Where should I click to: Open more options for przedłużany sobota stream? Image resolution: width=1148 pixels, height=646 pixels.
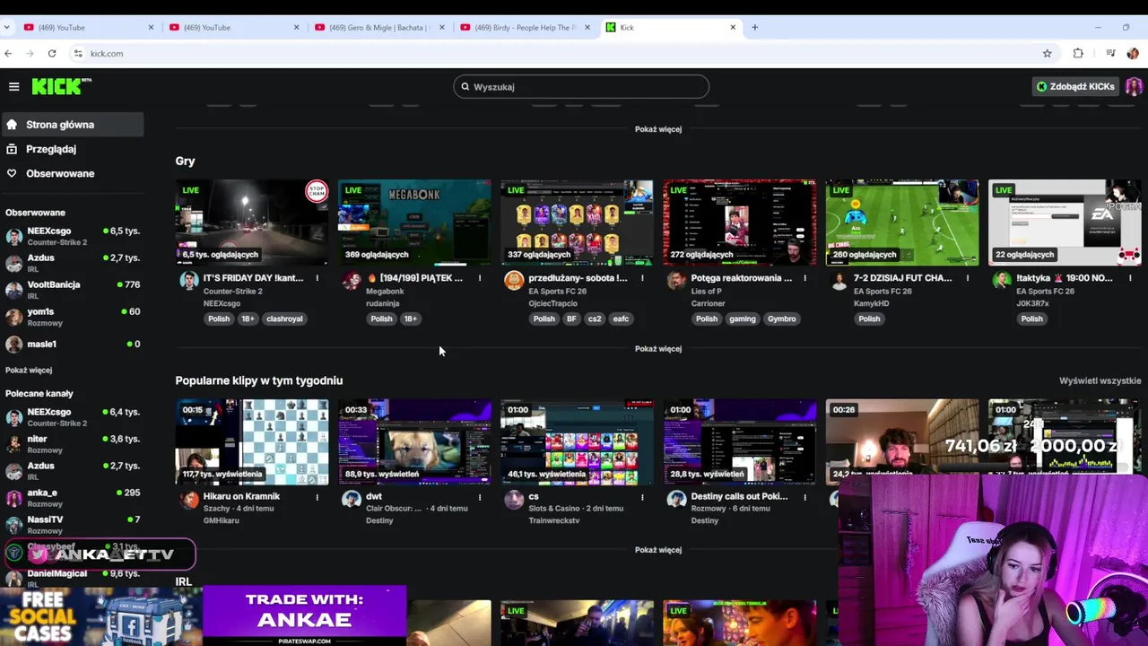(641, 278)
